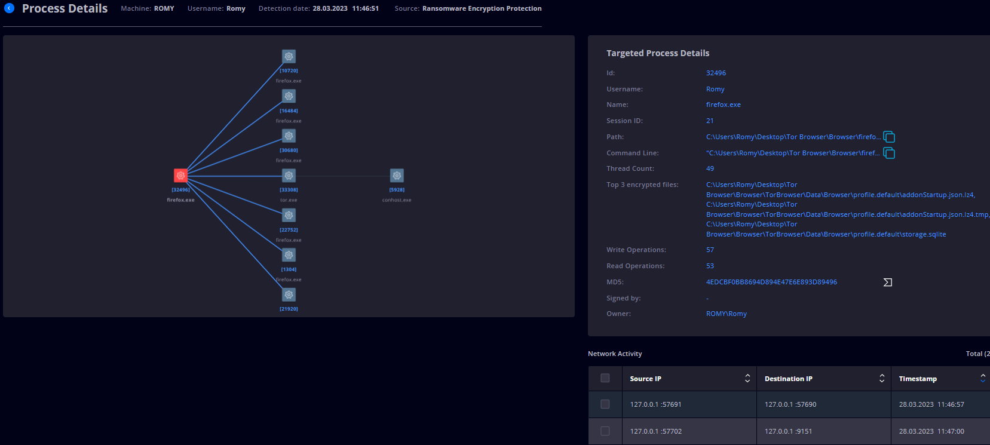Click the Detection date 28.03.2023 11:46:51
The image size is (990, 445).
pyautogui.click(x=318, y=8)
